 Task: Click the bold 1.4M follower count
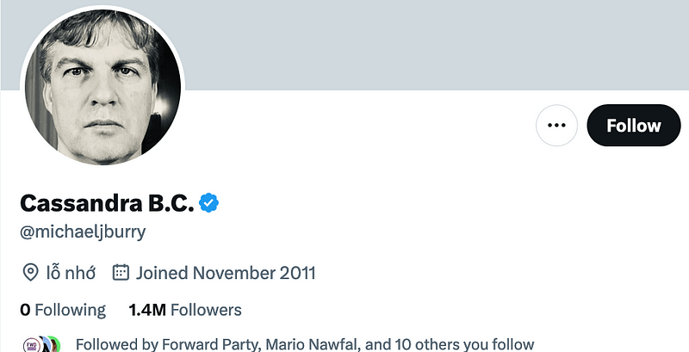tap(147, 310)
